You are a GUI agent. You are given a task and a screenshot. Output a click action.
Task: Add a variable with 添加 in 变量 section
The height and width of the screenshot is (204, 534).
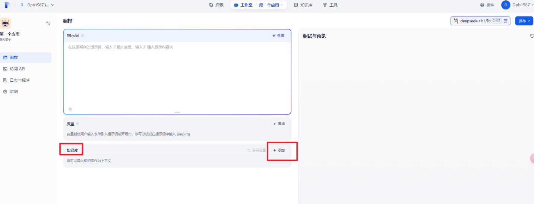click(x=279, y=124)
